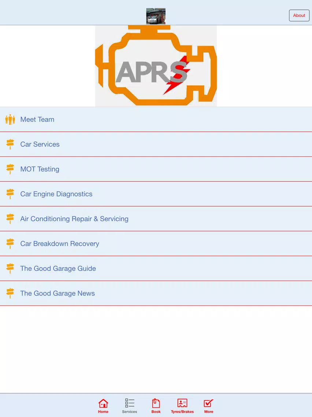
Task: Tap the signpost icon beside The Good Garage News
Action: point(10,293)
